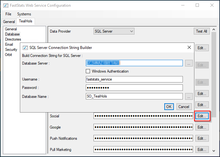Select Security in the left list
220x157 pixels.
pos(11,50)
